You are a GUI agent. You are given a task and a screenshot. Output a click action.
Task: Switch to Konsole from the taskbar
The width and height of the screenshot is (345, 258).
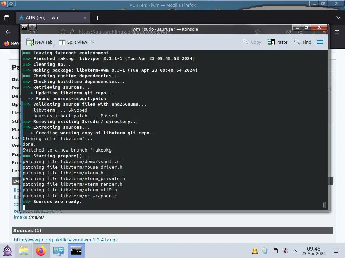tap(76, 251)
